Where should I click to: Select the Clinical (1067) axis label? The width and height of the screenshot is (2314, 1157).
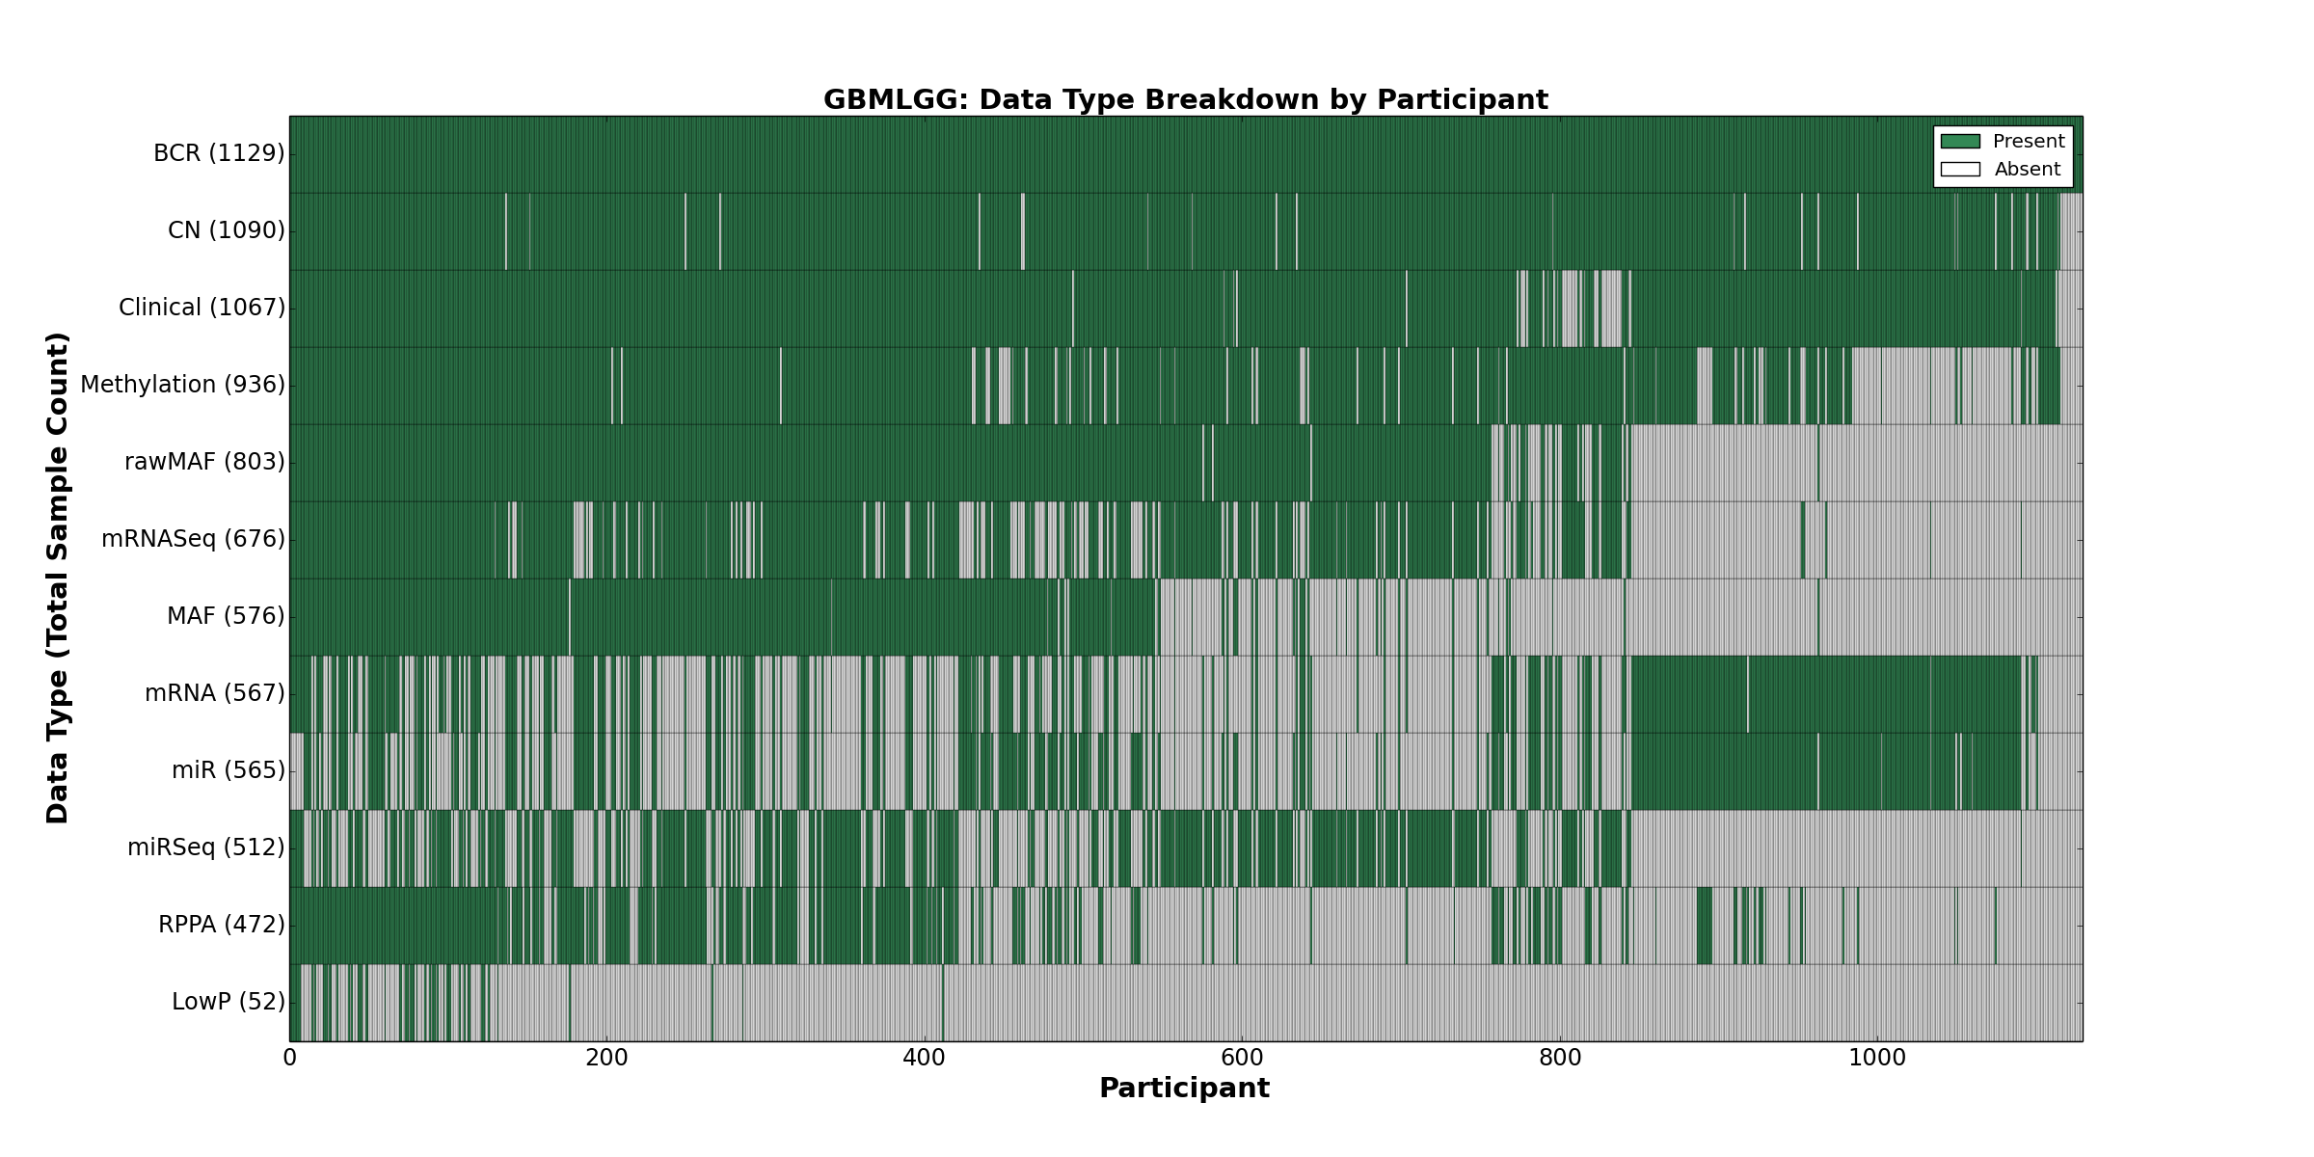pyautogui.click(x=202, y=308)
